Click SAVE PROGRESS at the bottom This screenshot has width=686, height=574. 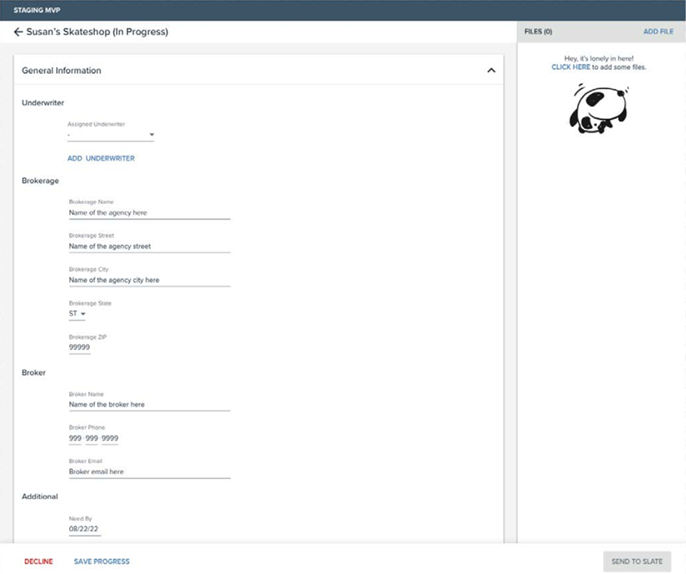tap(101, 561)
